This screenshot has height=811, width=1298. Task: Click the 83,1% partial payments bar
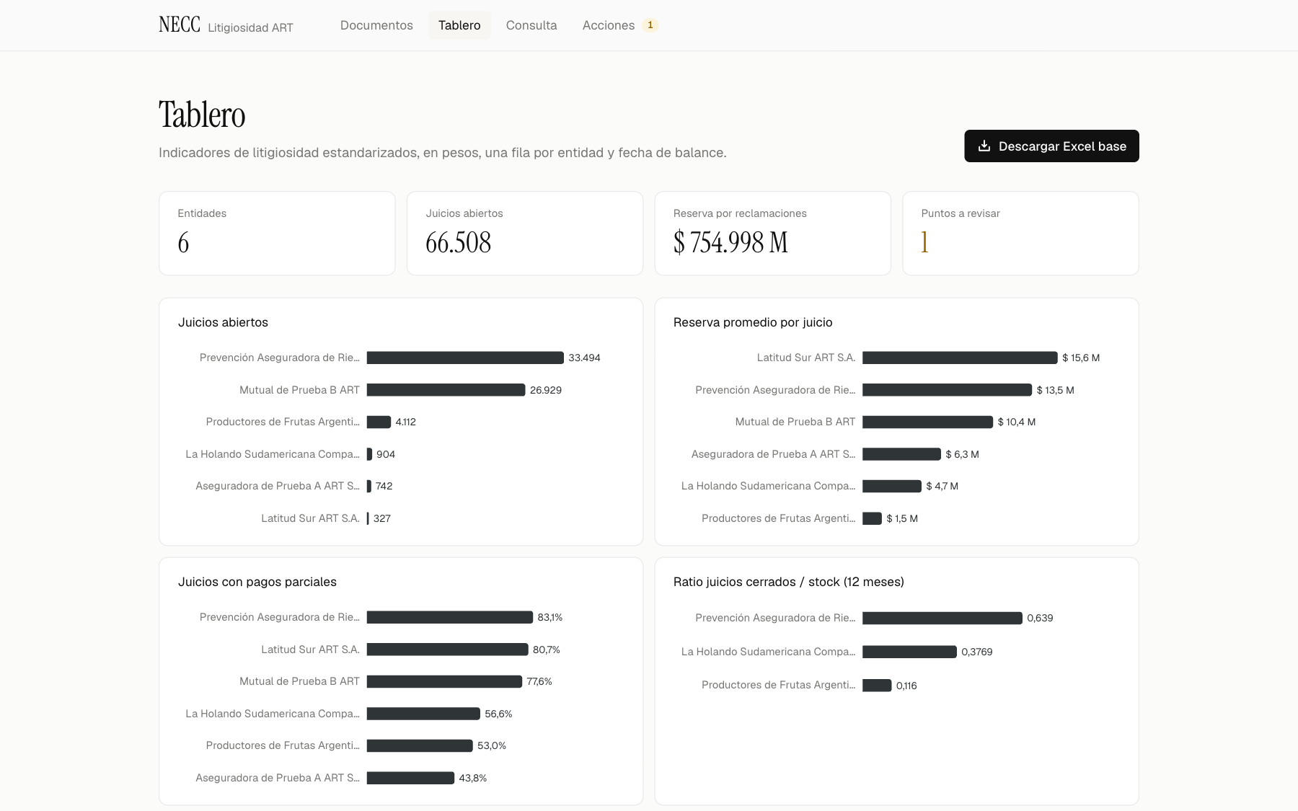450,617
